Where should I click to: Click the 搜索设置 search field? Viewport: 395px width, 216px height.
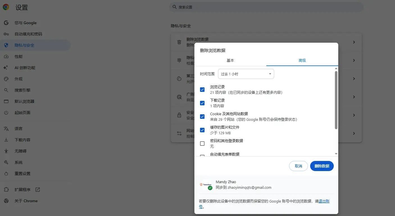click(x=266, y=7)
